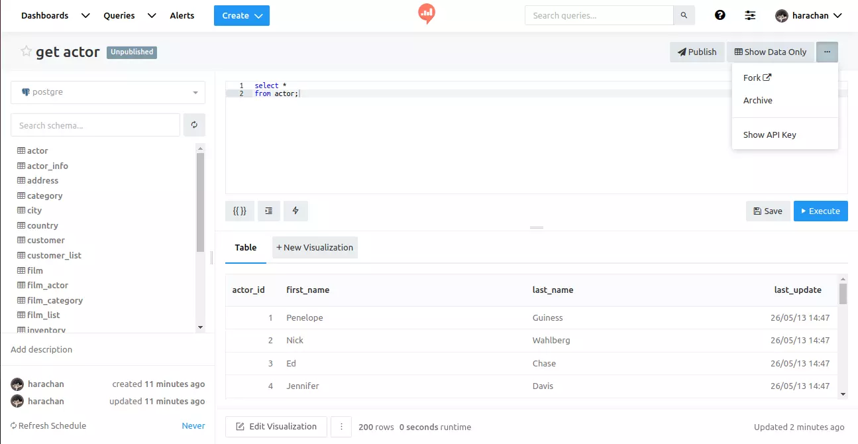Screen dimensions: 858x444
Task: Click the schema search input field
Action: (95, 125)
